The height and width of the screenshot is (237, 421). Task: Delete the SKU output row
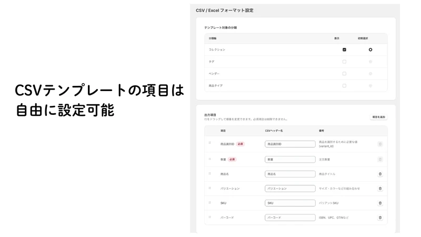(x=380, y=203)
